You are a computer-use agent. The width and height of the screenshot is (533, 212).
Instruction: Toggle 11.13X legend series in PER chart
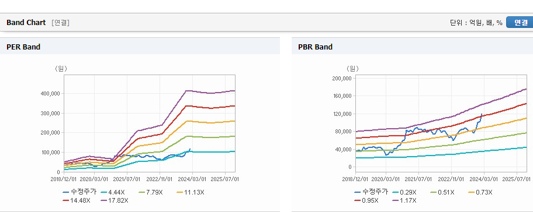pyautogui.click(x=191, y=192)
